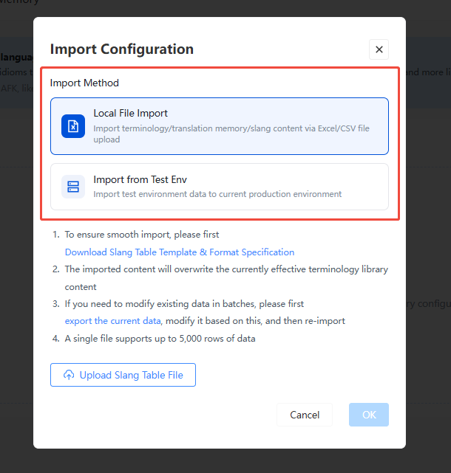Click the test environment data description text
The width and height of the screenshot is (451, 473).
click(x=217, y=194)
